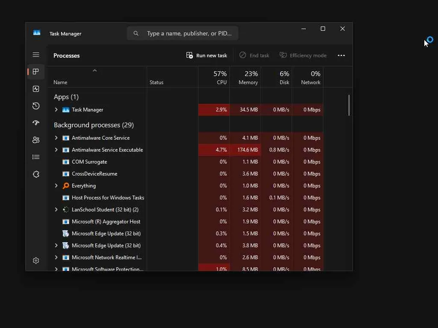The height and width of the screenshot is (328, 438).
Task: Click the Task Manager title bar logo
Action: point(37,33)
